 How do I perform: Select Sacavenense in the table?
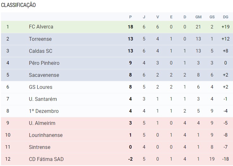tap(44, 75)
